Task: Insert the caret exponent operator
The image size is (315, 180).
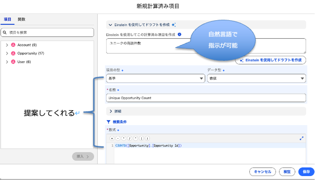Action: click(135, 138)
